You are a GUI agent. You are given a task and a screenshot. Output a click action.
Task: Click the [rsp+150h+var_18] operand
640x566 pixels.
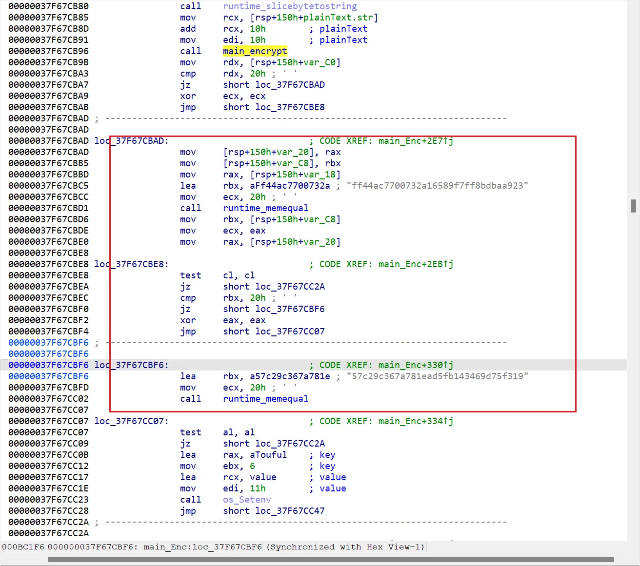(x=295, y=175)
